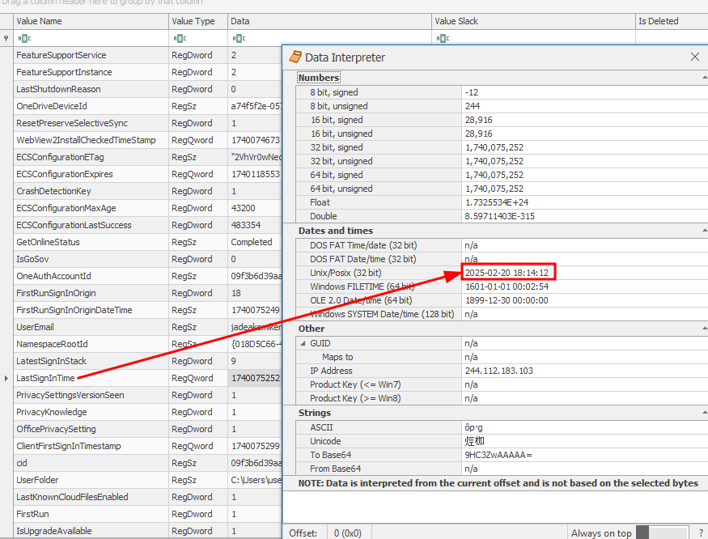The height and width of the screenshot is (539, 708).
Task: Select the WebView2InstallCheckedTimeStamp value name
Action: point(86,140)
